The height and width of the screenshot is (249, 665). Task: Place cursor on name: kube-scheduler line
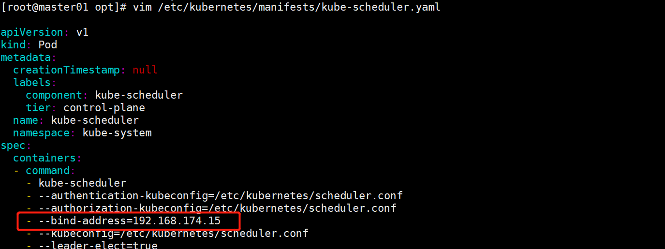click(76, 120)
